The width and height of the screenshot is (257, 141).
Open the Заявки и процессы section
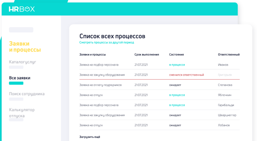click(x=25, y=47)
